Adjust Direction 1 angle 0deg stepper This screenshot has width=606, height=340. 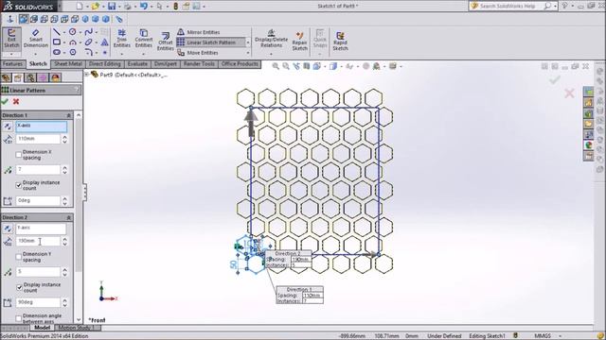click(x=64, y=201)
